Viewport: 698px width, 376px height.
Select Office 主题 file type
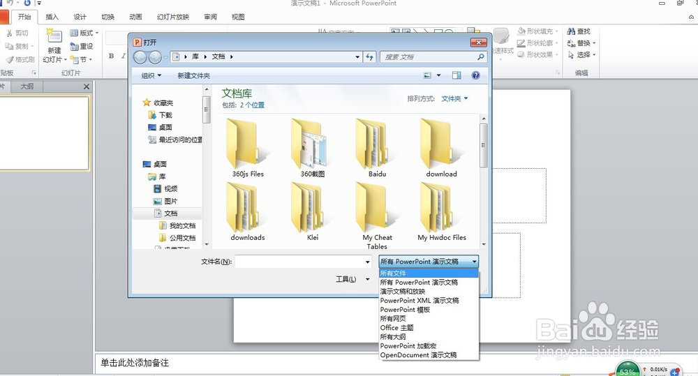pos(429,327)
